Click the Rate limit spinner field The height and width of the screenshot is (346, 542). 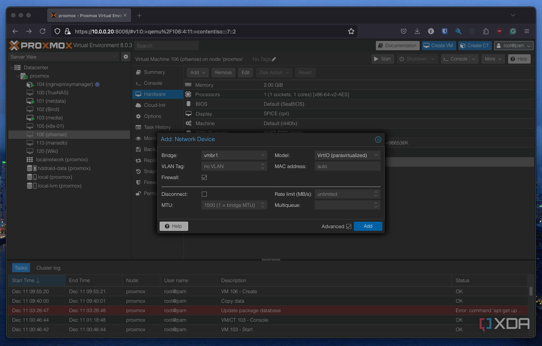[x=347, y=194]
